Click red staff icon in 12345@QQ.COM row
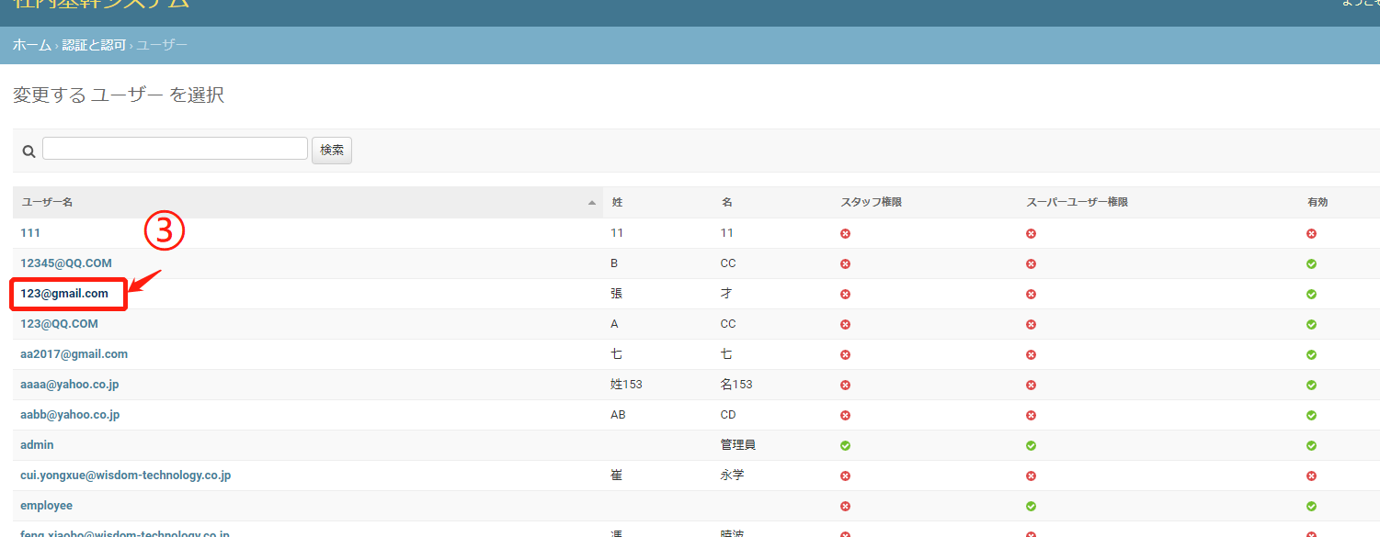 845,263
